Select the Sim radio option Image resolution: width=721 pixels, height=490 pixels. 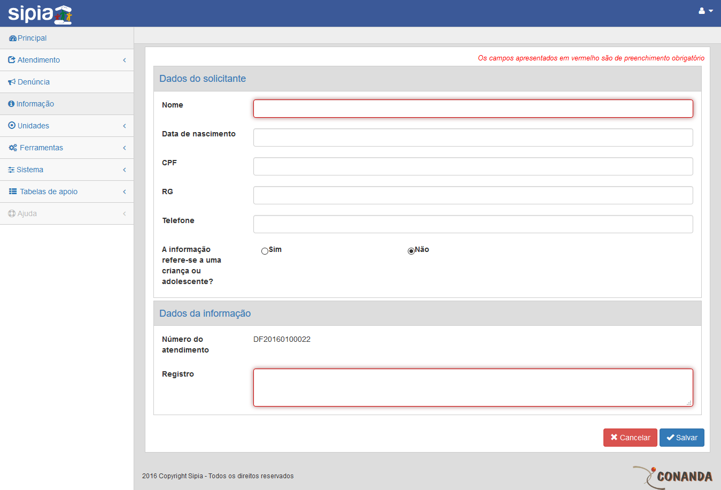click(x=265, y=251)
